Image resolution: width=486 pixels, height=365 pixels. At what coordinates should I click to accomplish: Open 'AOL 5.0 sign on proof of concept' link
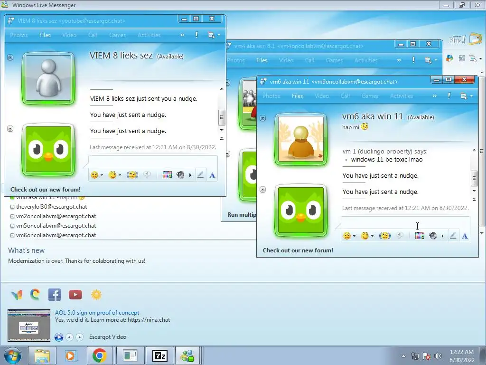coord(97,313)
